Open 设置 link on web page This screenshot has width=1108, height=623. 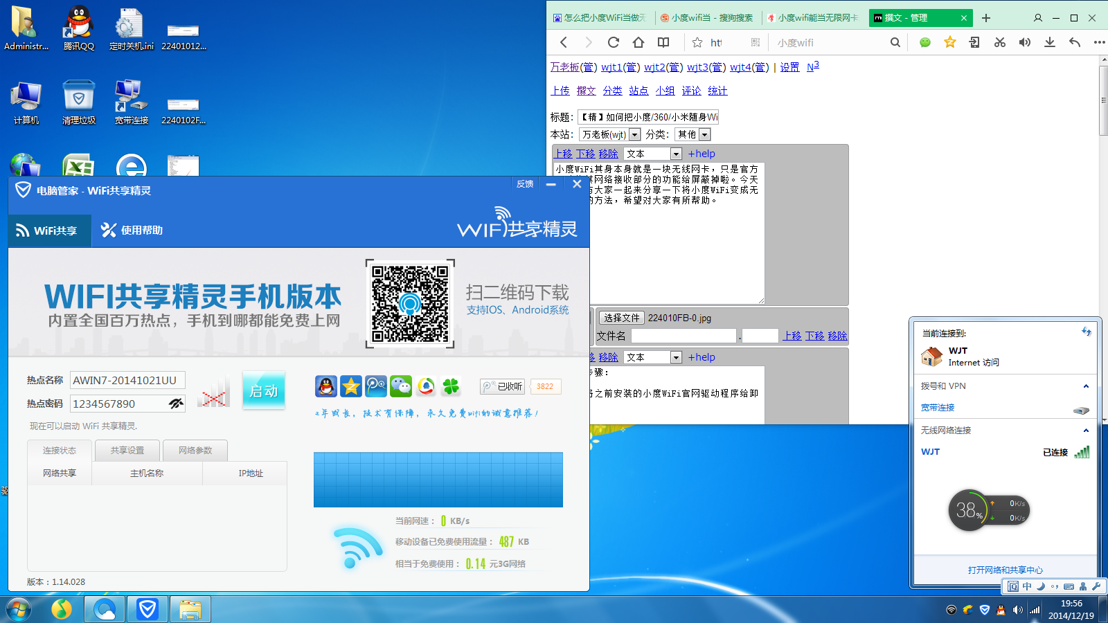(789, 67)
